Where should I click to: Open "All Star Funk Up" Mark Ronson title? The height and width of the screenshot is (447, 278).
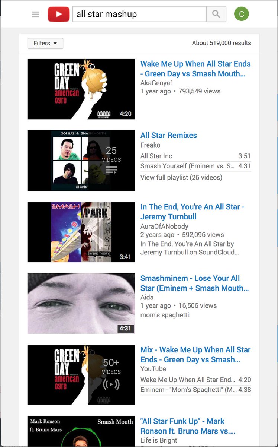click(x=188, y=426)
